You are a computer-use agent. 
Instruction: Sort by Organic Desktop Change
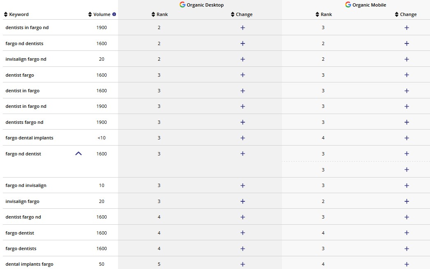click(x=242, y=14)
